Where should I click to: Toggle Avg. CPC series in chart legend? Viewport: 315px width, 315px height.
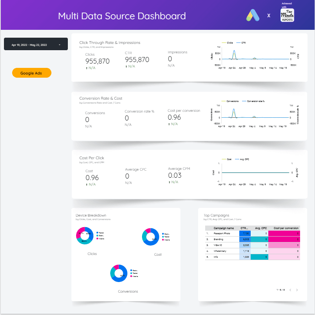[x=242, y=159]
